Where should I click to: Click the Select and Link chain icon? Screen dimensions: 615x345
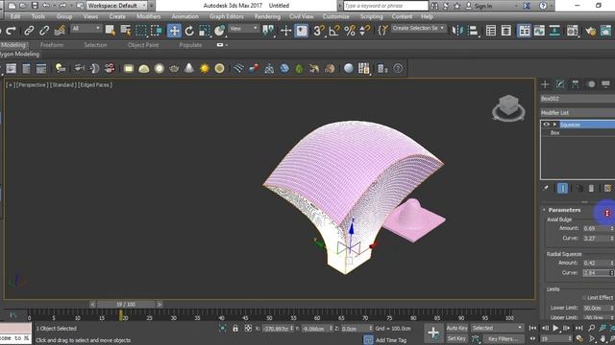pos(29,31)
